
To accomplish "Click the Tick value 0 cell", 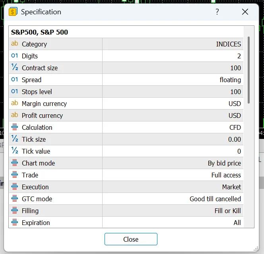I will 239,151.
